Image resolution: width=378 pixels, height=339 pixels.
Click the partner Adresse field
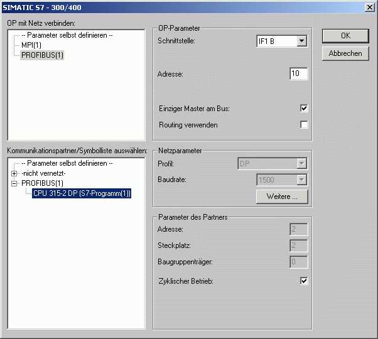(298, 229)
